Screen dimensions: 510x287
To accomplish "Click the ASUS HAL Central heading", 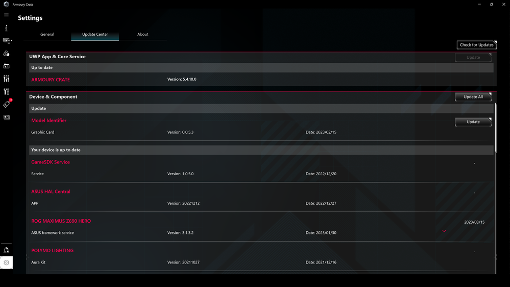I will (x=51, y=192).
